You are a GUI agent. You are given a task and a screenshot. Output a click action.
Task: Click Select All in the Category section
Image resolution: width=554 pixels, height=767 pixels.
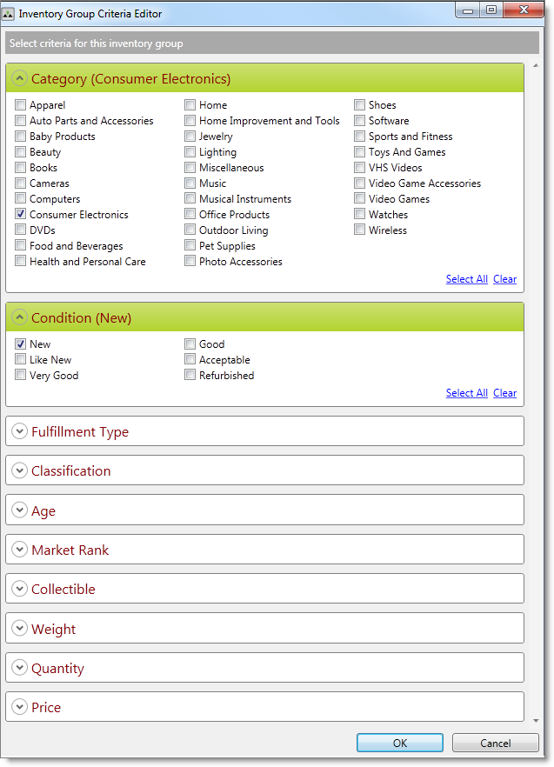[x=466, y=279]
